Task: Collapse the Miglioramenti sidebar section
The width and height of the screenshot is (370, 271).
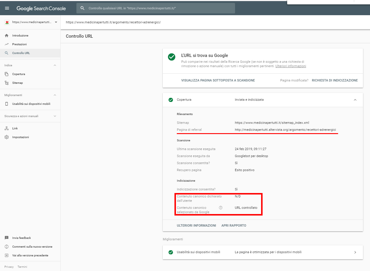Action: [x=55, y=95]
